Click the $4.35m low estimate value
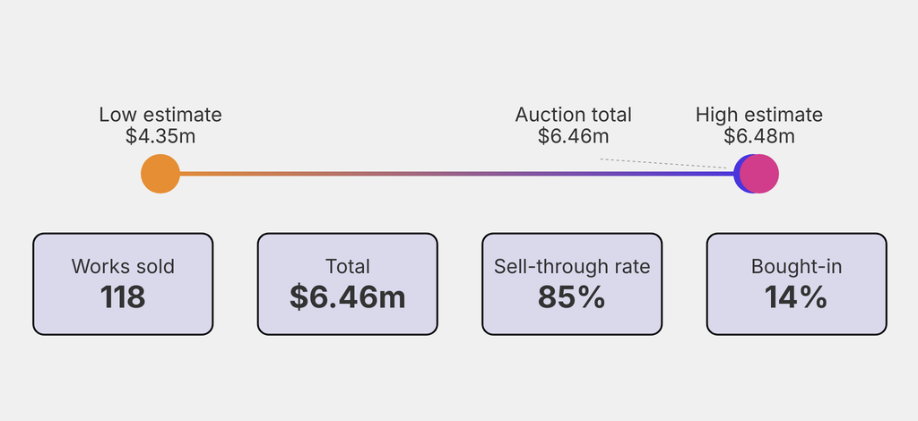The height and width of the screenshot is (421, 918). pyautogui.click(x=160, y=136)
